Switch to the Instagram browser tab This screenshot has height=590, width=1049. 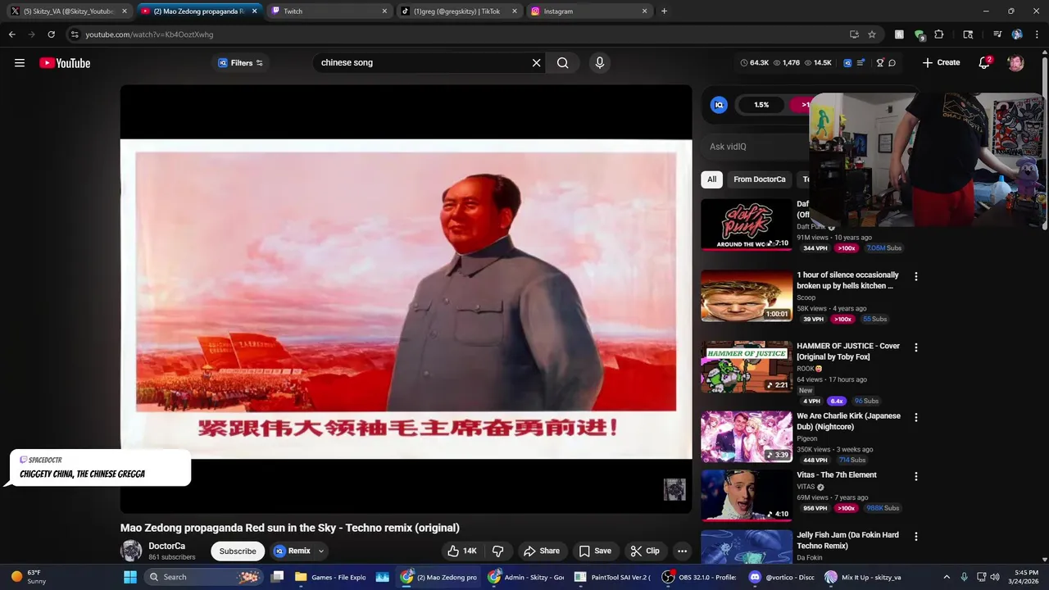[589, 11]
